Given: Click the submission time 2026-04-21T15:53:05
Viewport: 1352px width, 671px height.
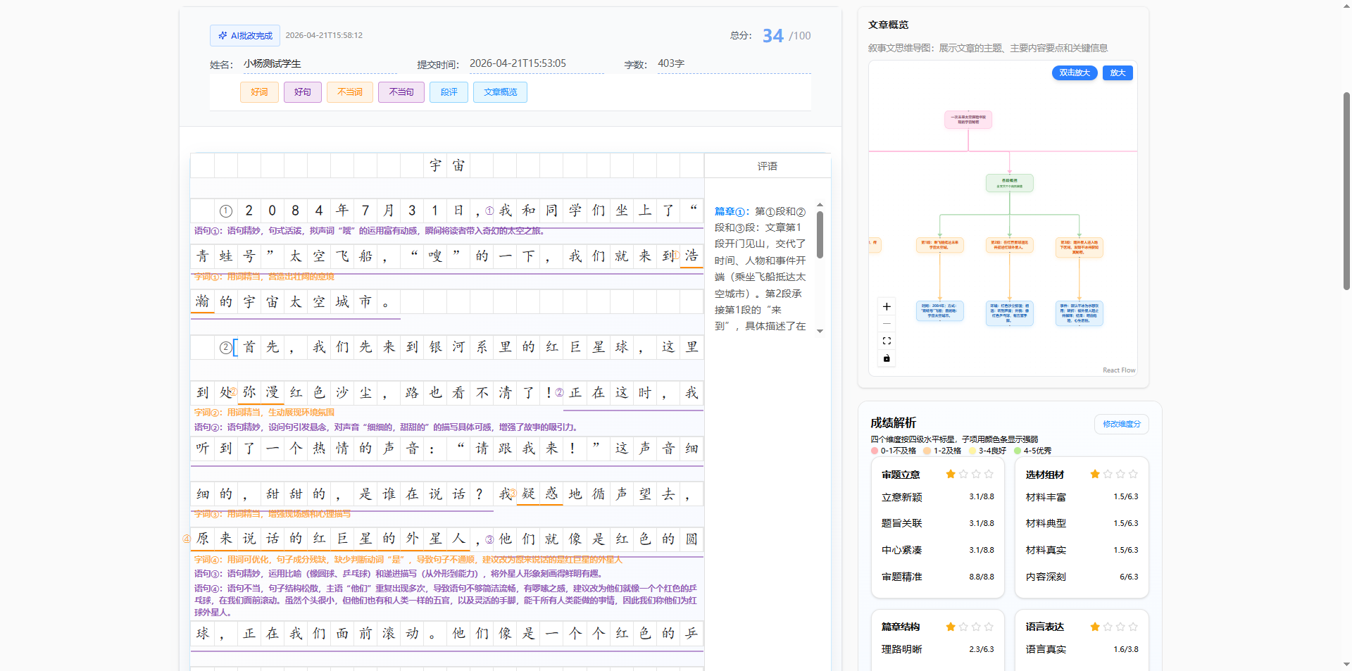Looking at the screenshot, I should pos(518,63).
